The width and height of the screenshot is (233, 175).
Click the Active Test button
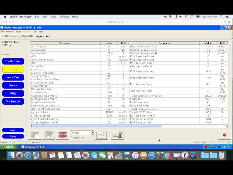13,77
